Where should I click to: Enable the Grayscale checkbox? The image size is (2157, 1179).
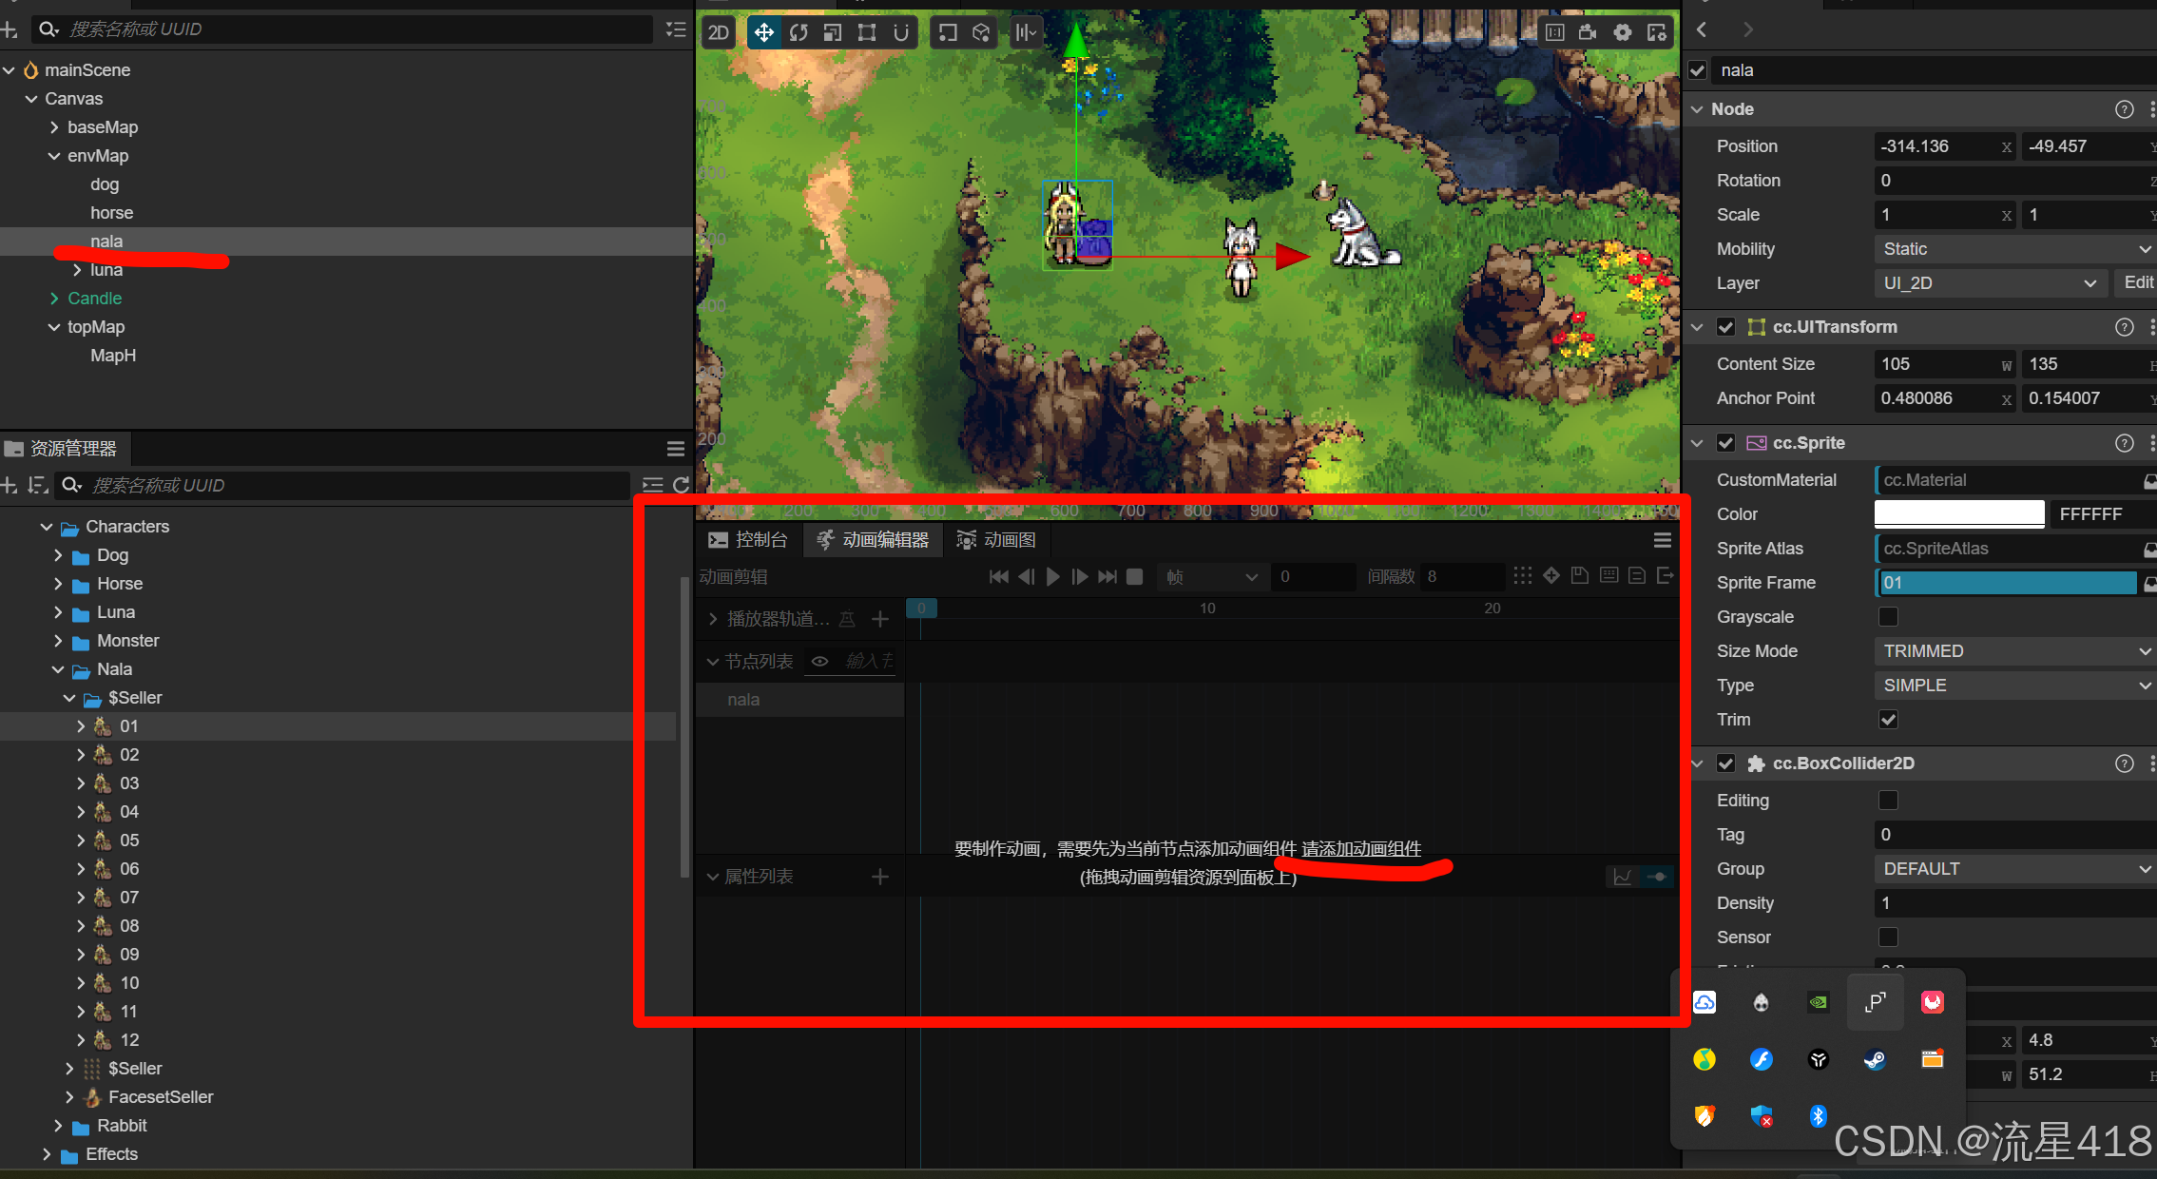click(1888, 617)
